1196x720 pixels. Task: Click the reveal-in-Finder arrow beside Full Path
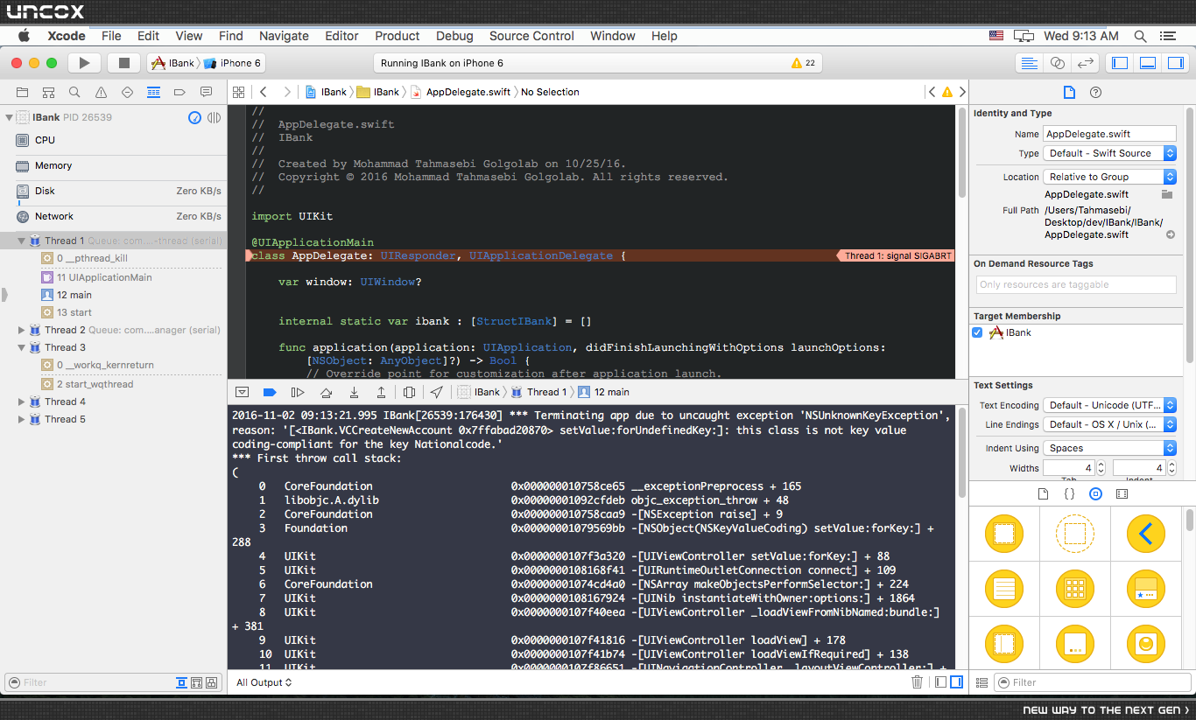tap(1171, 235)
